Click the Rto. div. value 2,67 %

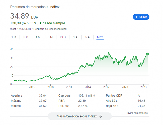tap(83, 106)
